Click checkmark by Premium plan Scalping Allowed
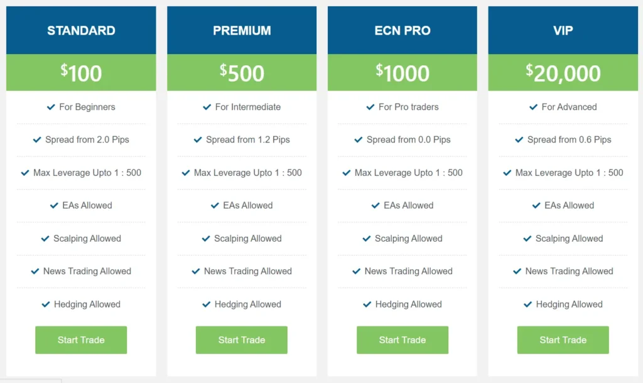The image size is (643, 383). click(x=206, y=239)
